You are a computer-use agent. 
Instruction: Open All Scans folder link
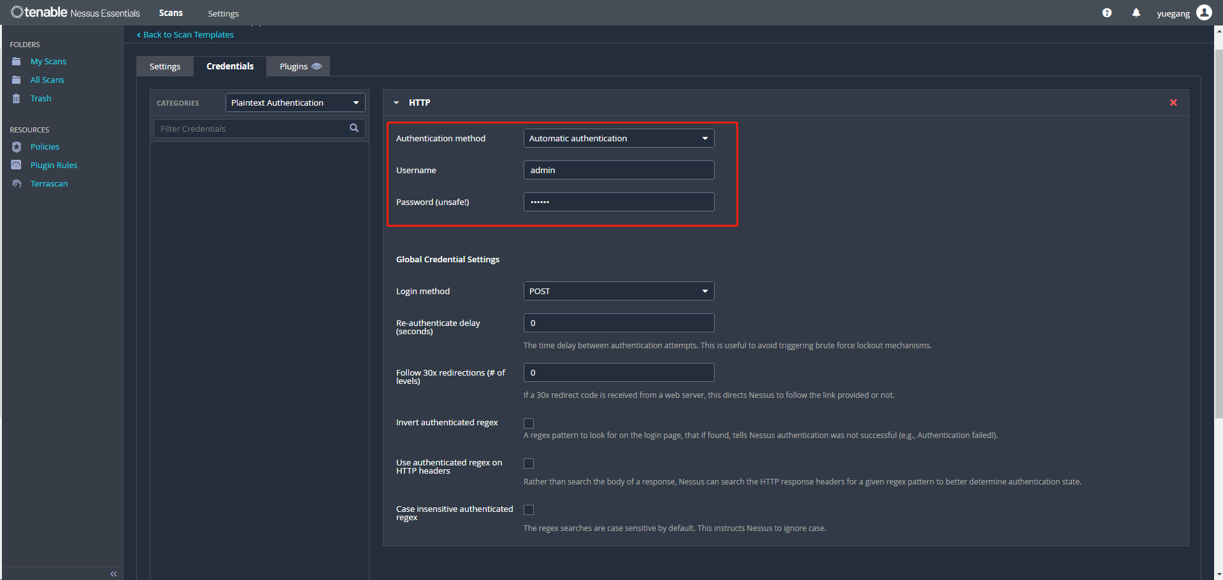(47, 80)
